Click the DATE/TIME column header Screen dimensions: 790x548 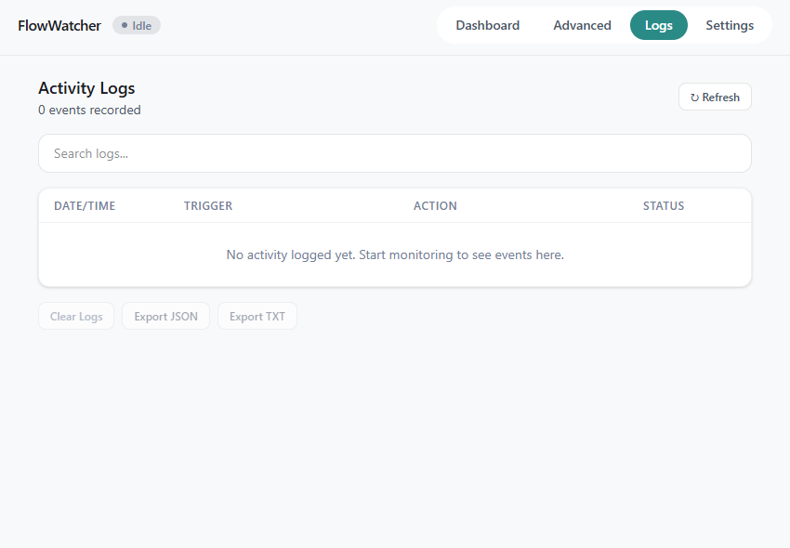tap(85, 206)
